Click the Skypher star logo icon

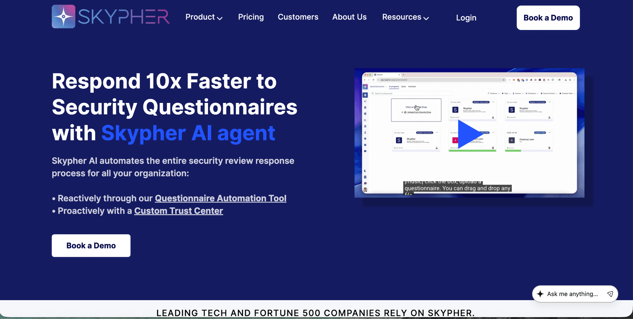click(63, 16)
